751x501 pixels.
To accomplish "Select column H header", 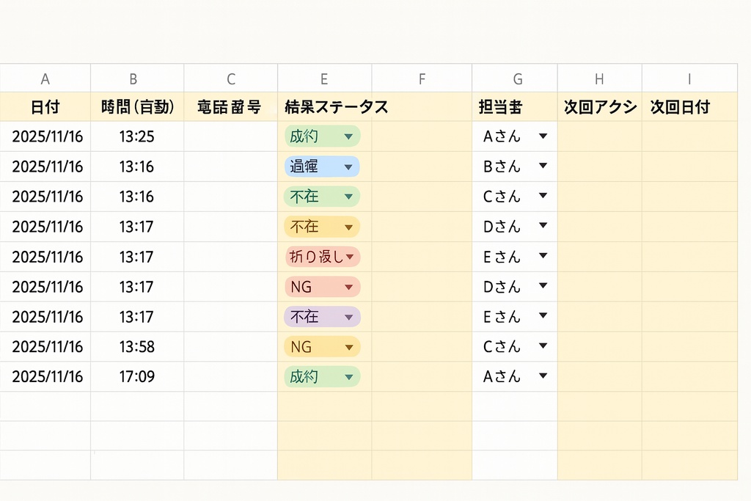I will click(600, 78).
